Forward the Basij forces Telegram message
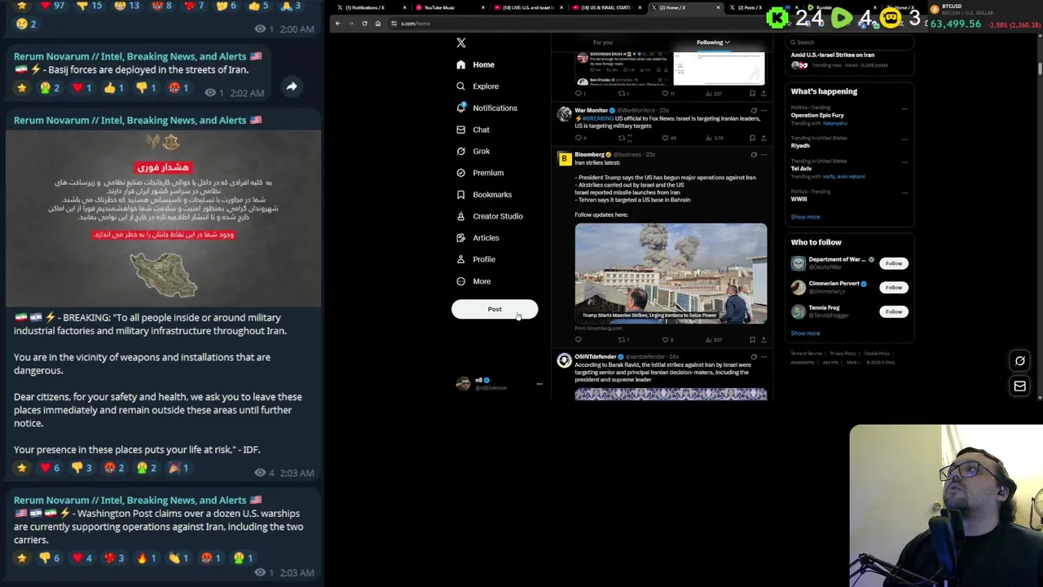This screenshot has height=587, width=1043. (291, 86)
